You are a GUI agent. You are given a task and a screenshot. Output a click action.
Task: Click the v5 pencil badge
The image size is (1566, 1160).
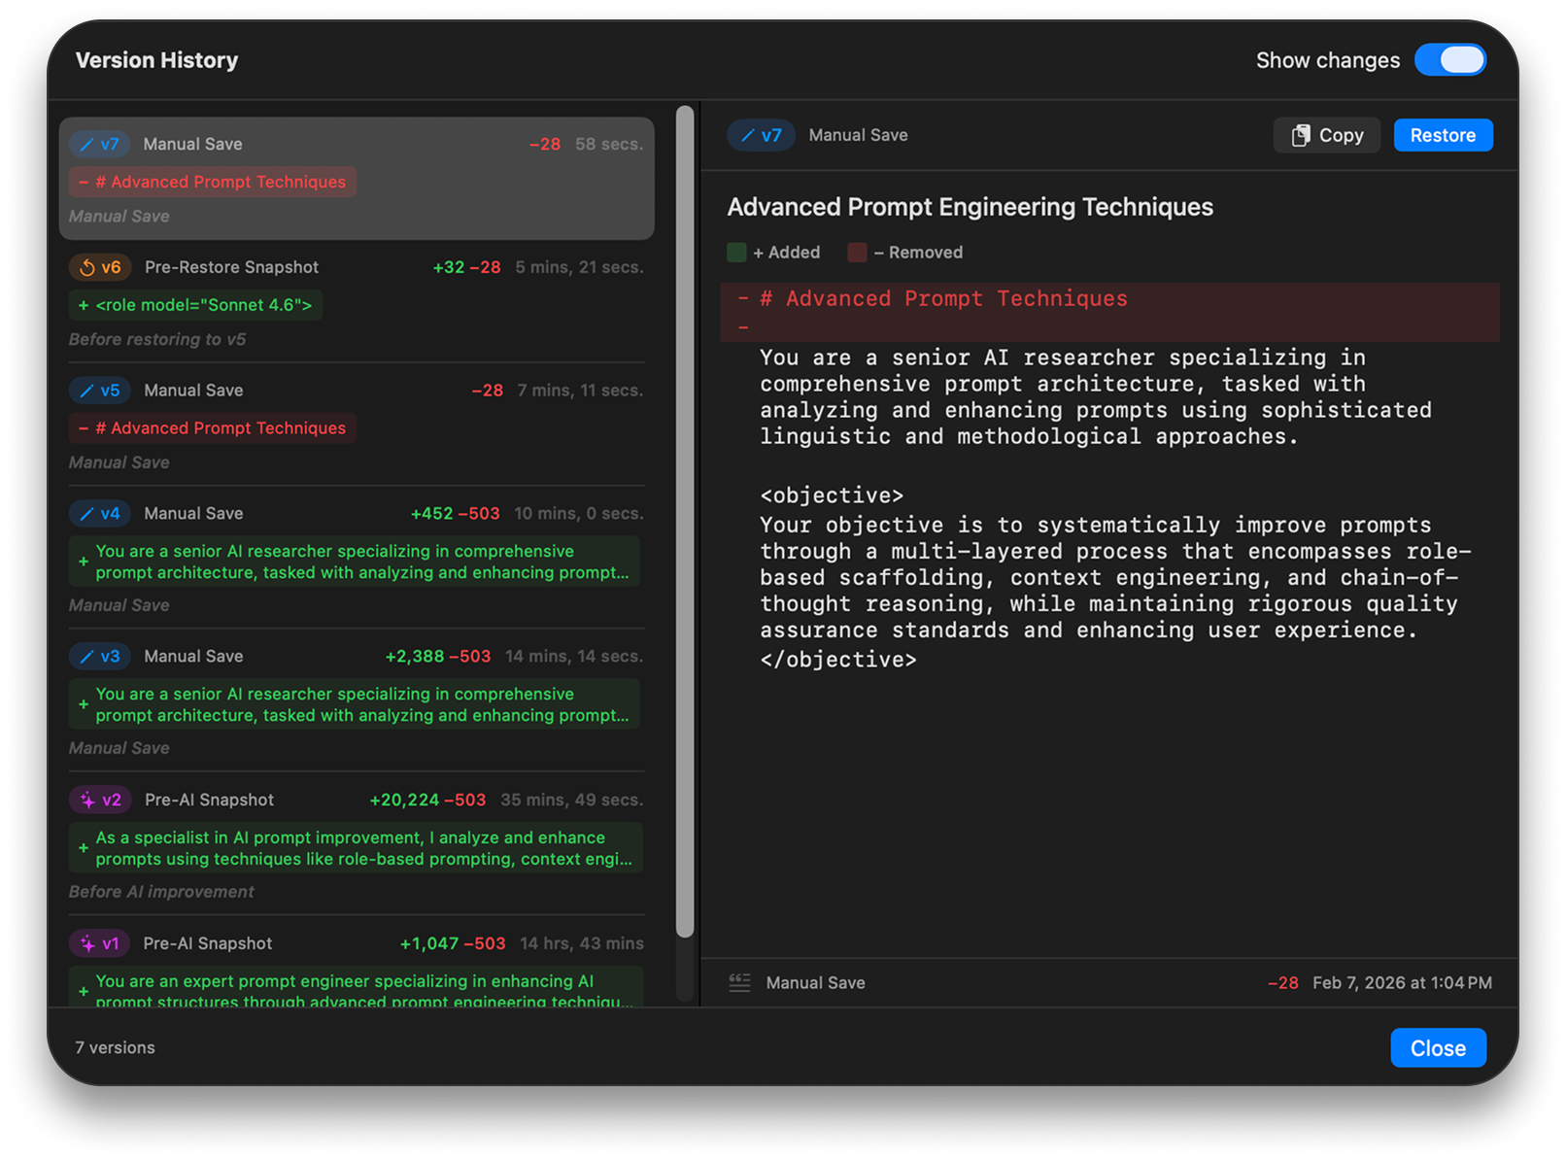(x=100, y=390)
